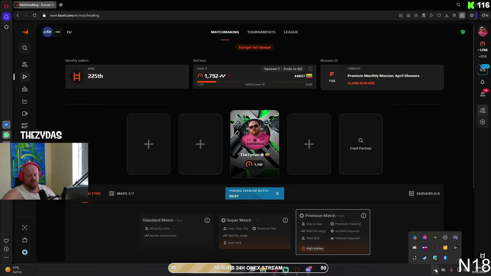Viewport: 491px width, 276px height.
Task: Open NVIDIA icon in system tray popup
Action: tap(435, 237)
